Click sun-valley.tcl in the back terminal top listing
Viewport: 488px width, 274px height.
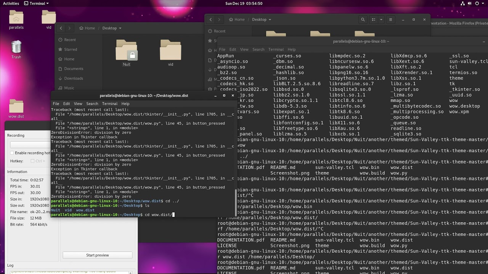pos(469,61)
